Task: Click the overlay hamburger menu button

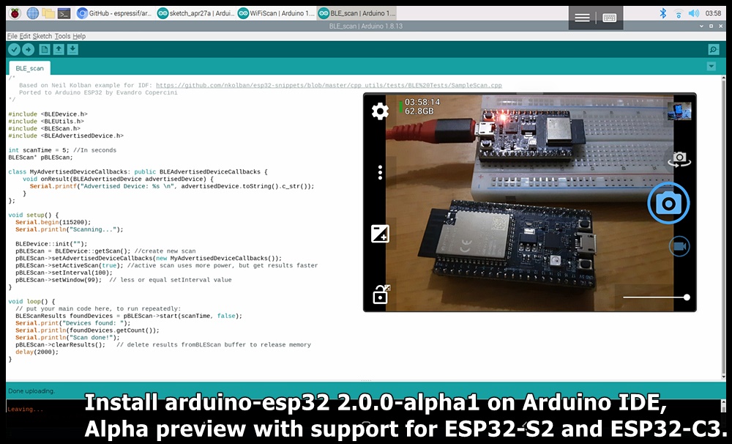Action: pyautogui.click(x=582, y=18)
